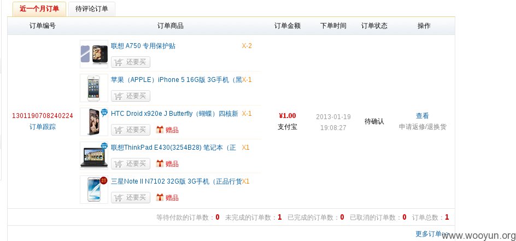Click HTC Butterfly product thumbnail
The image size is (516, 241).
[x=94, y=122]
